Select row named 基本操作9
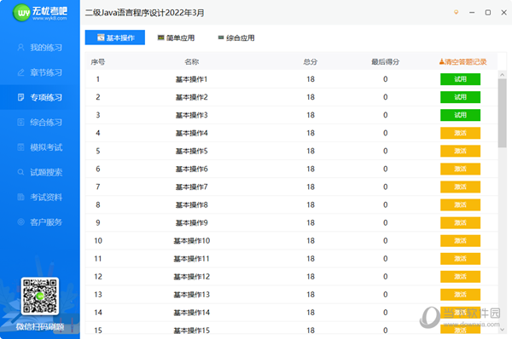 [291, 222]
